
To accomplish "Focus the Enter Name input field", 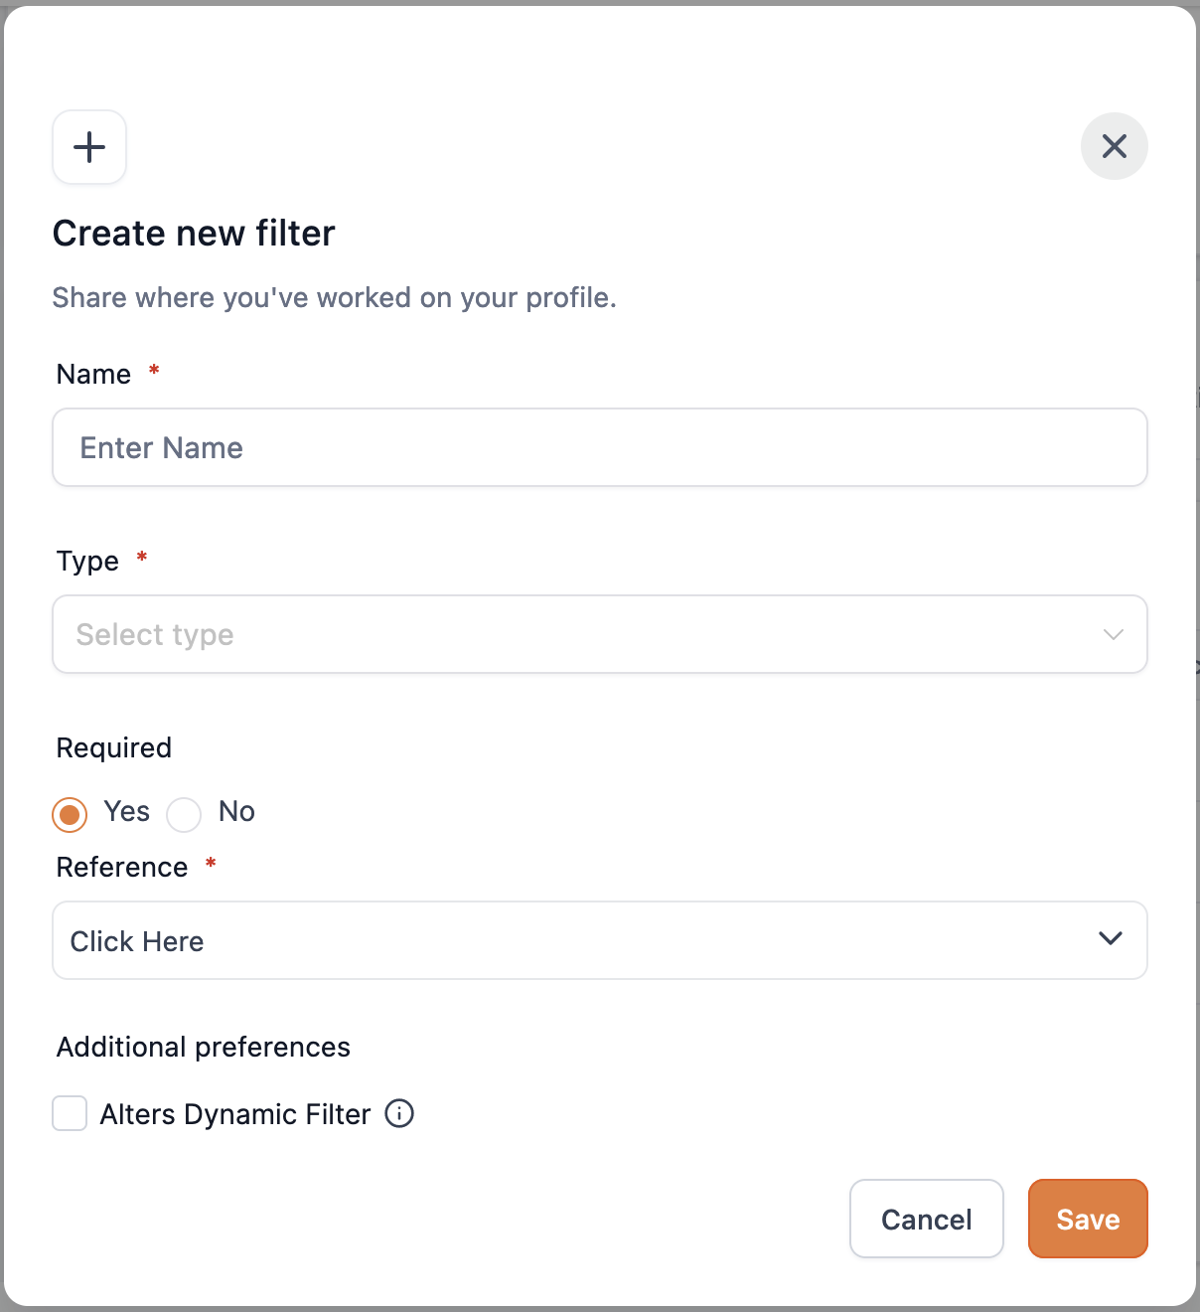I will point(599,447).
